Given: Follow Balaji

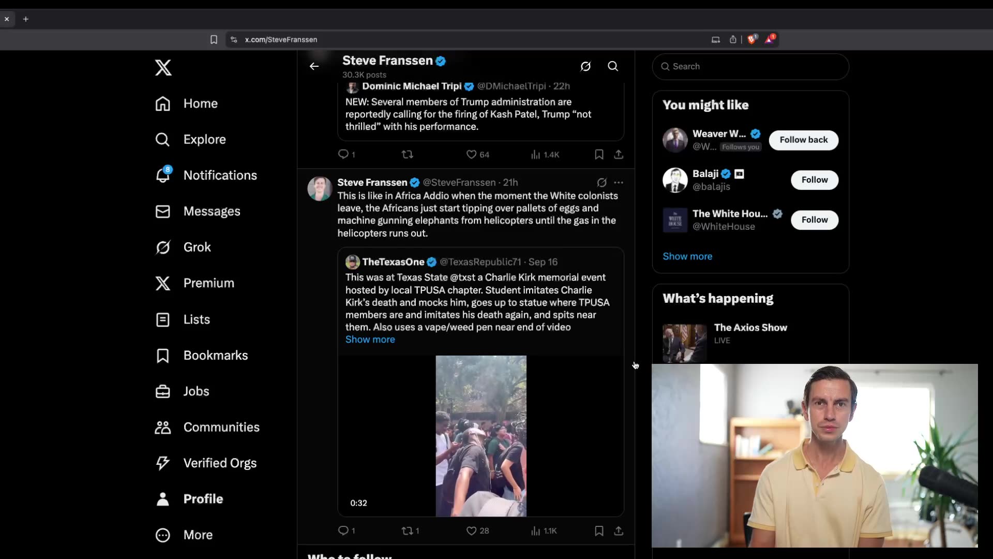Looking at the screenshot, I should [x=815, y=180].
